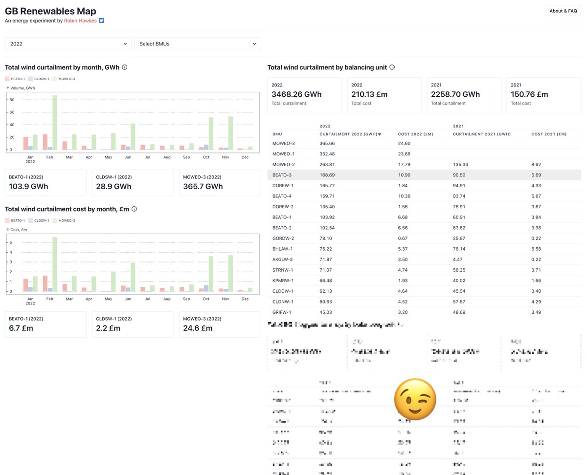This screenshot has height=475, width=587.
Task: Select the DOREW-2 table row
Action: pyautogui.click(x=425, y=207)
